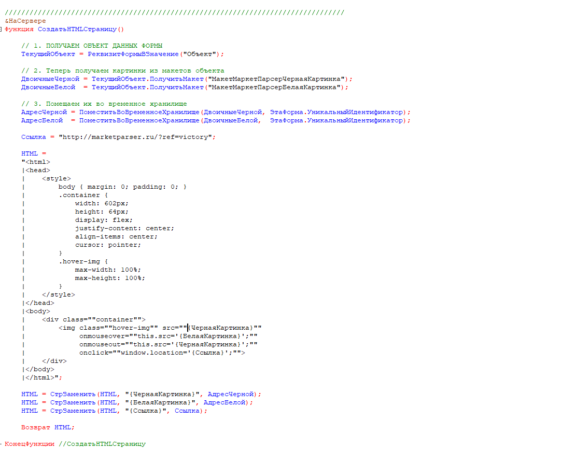This screenshot has height=449, width=576.
Task: Click string МакетМаркетПарсерЧернаяКартинка
Action: pyautogui.click(x=276, y=79)
